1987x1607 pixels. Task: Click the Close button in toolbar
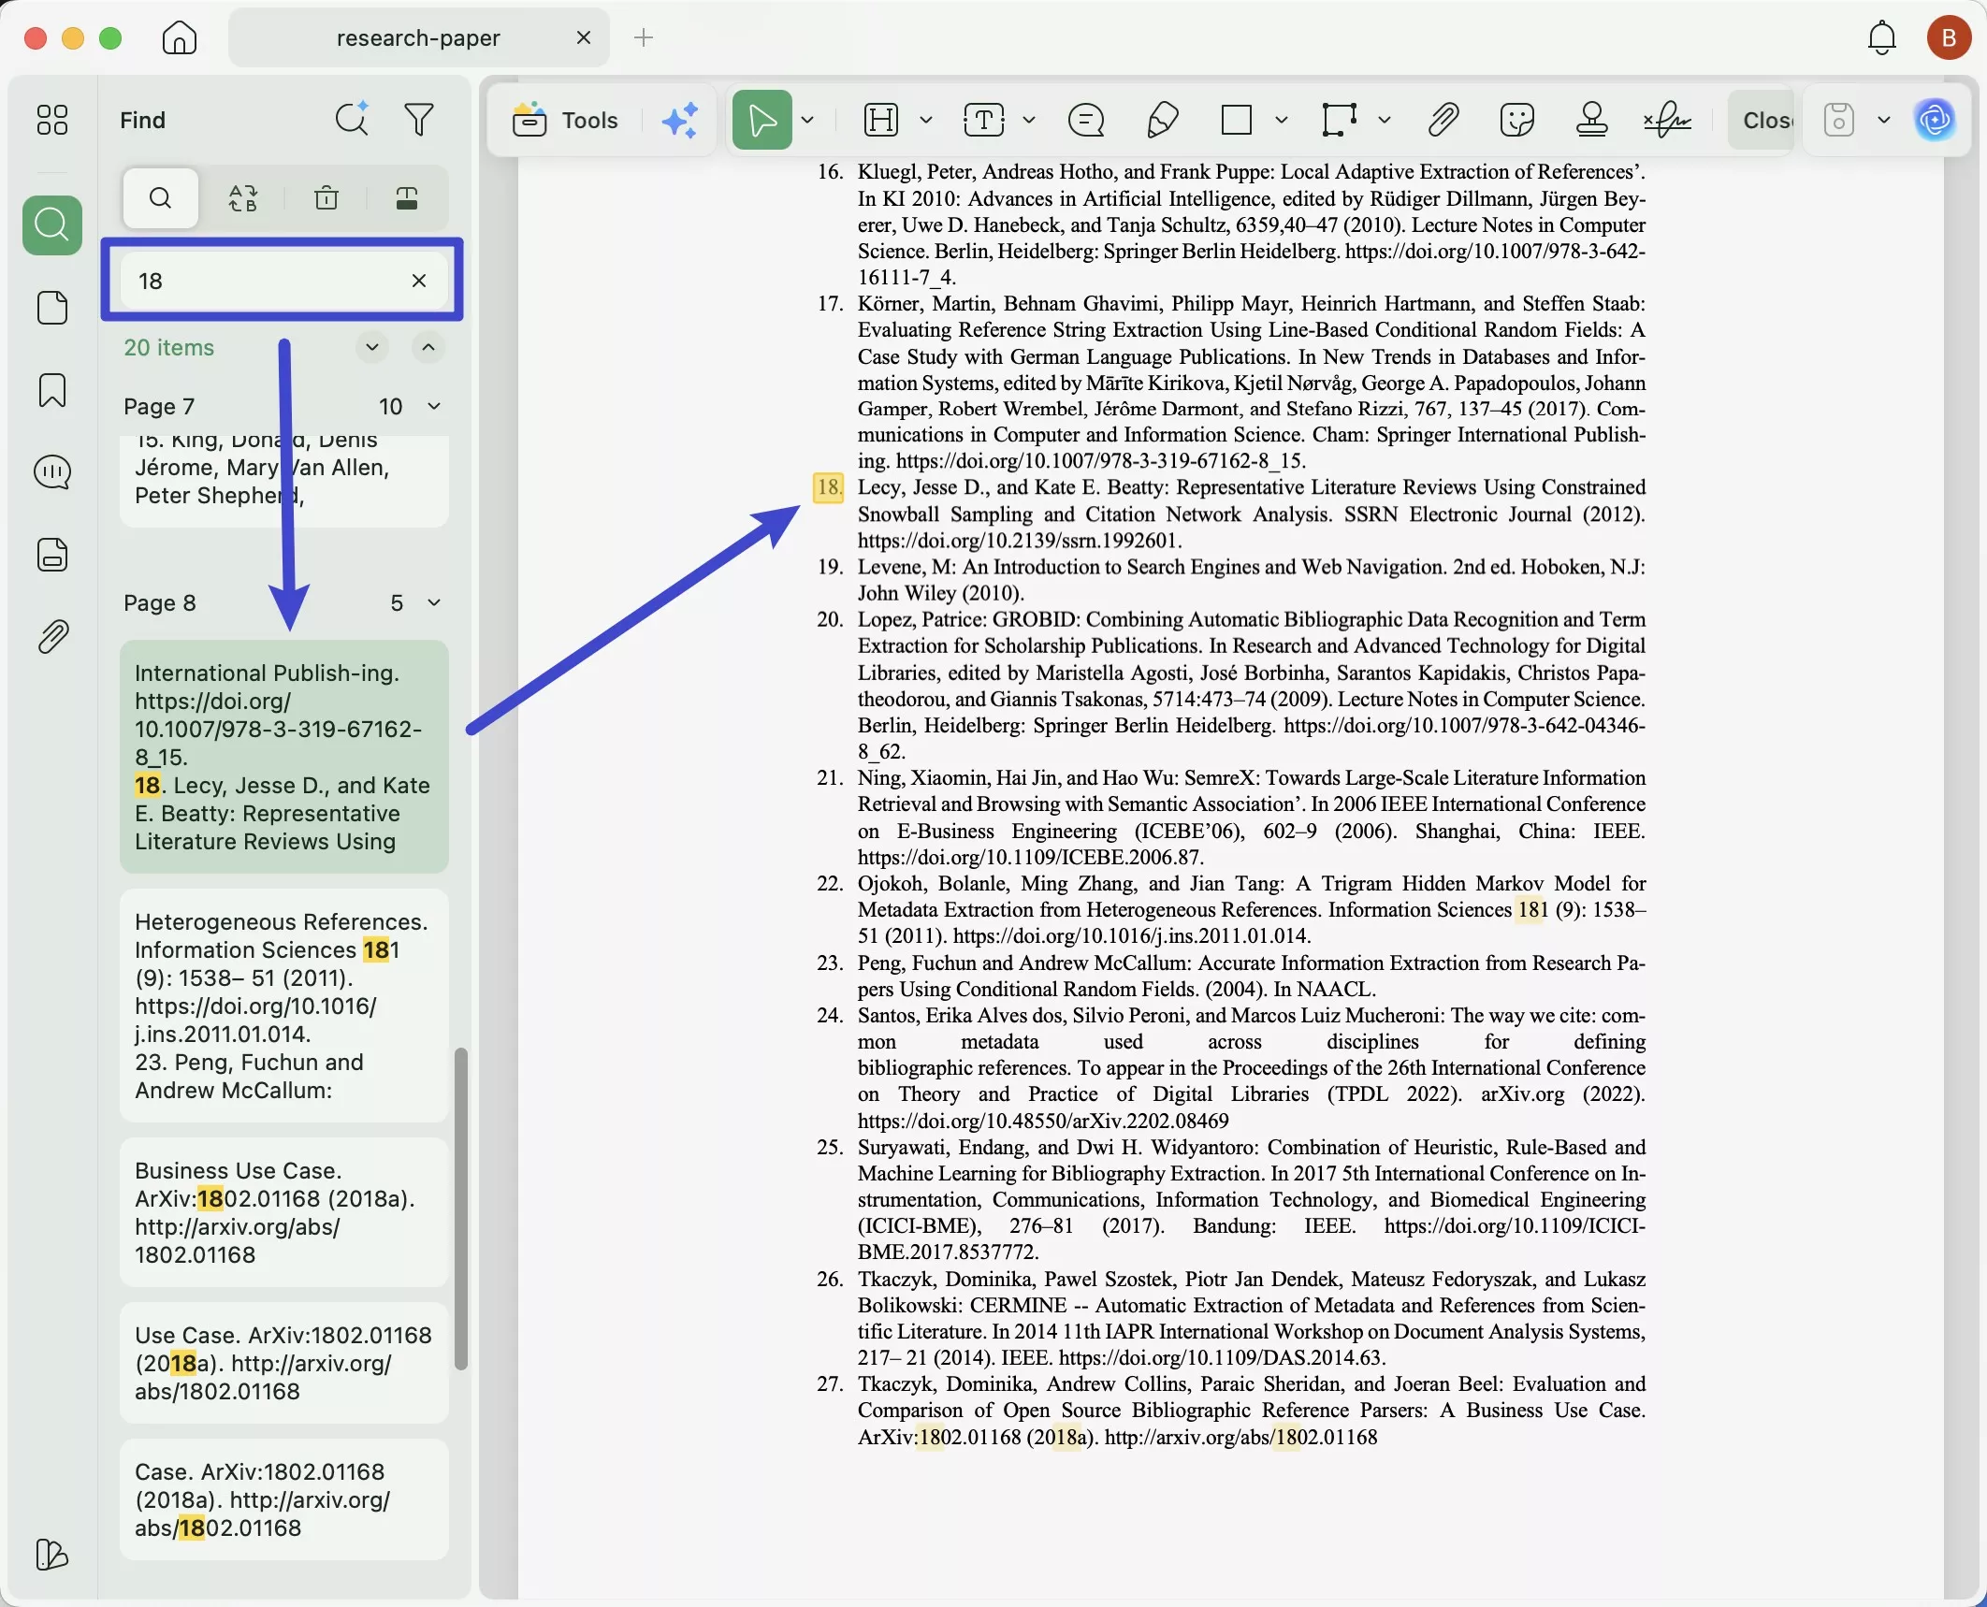(1762, 120)
